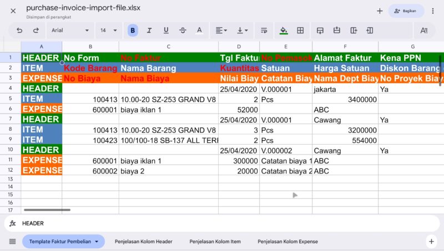The height and width of the screenshot is (251, 444).
Task: Toggle bold formatting off
Action: coord(133,30)
